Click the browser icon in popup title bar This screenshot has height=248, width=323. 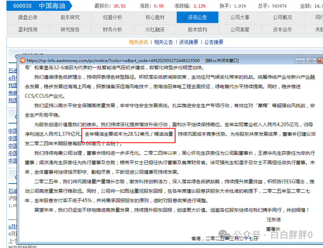[22, 61]
